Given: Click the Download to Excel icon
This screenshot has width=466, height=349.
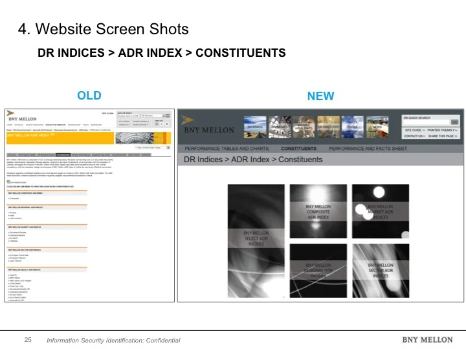Looking at the screenshot, I should pos(8,182).
